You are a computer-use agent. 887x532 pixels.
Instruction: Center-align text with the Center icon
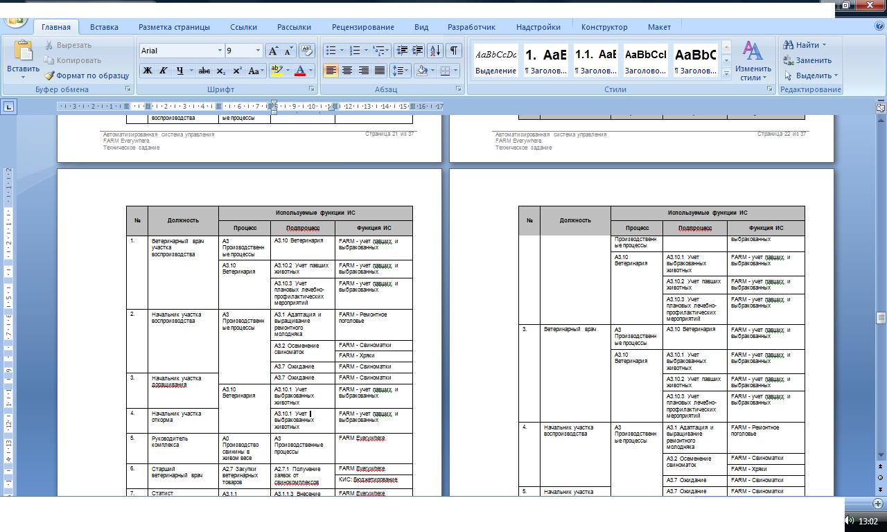pos(347,71)
